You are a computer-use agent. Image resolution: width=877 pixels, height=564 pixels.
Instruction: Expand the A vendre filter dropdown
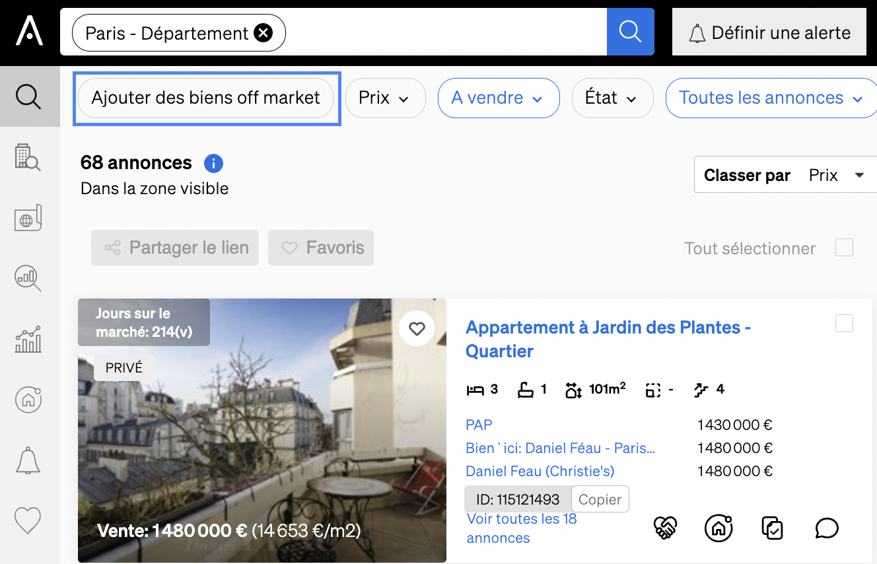pos(499,98)
